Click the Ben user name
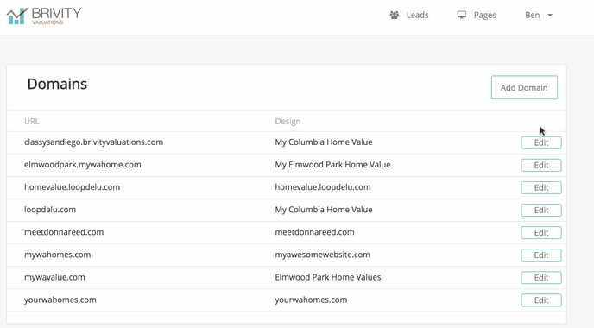Image resolution: width=594 pixels, height=328 pixels. tap(532, 16)
